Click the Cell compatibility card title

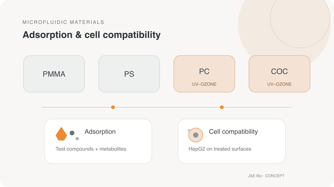pyautogui.click(x=233, y=132)
